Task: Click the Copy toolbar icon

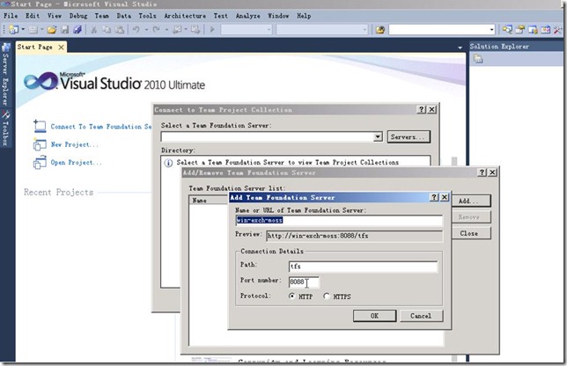Action: [x=107, y=30]
